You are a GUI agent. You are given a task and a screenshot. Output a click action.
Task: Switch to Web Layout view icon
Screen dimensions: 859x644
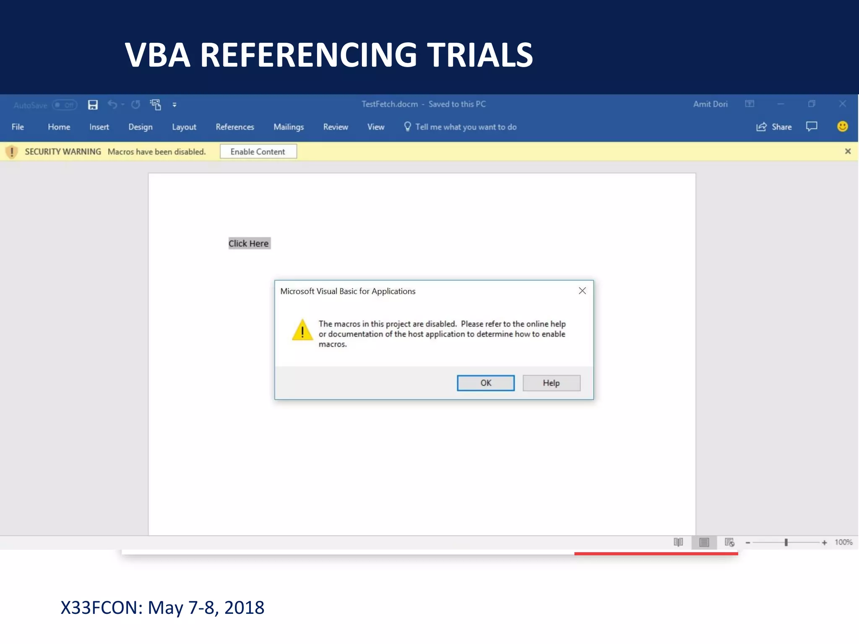coord(729,543)
